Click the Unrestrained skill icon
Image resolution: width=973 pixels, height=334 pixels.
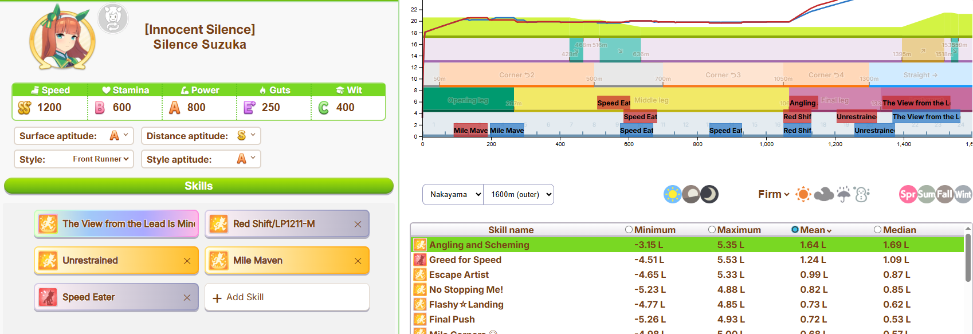pyautogui.click(x=48, y=261)
